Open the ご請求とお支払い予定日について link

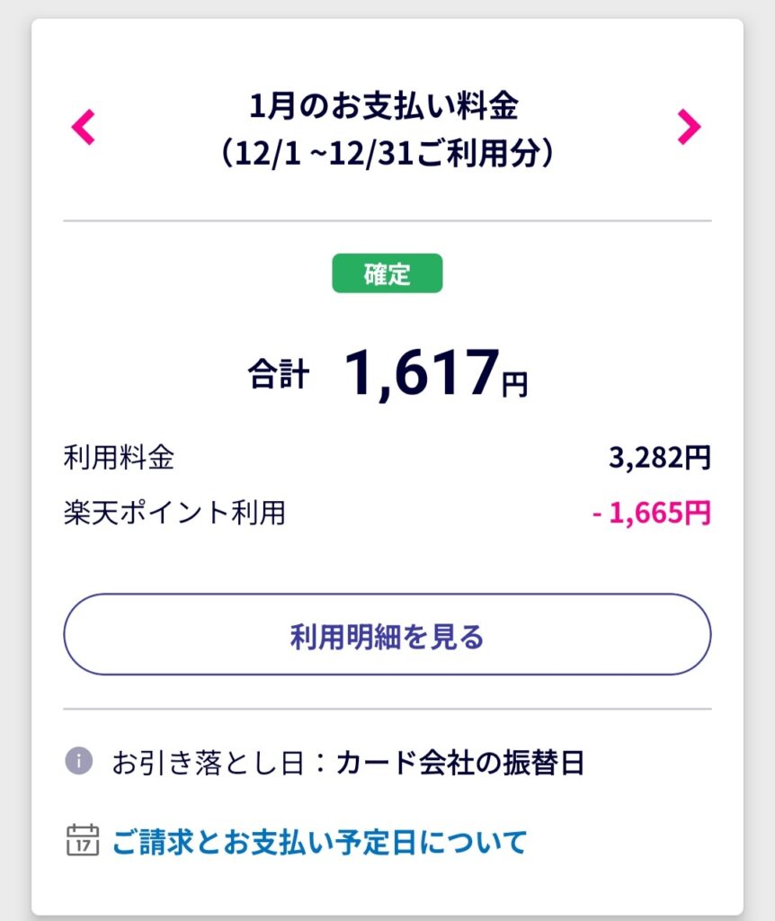pos(319,842)
